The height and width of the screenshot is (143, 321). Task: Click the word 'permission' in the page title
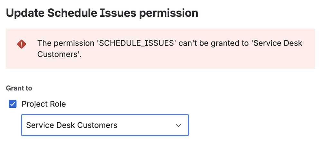point(169,13)
